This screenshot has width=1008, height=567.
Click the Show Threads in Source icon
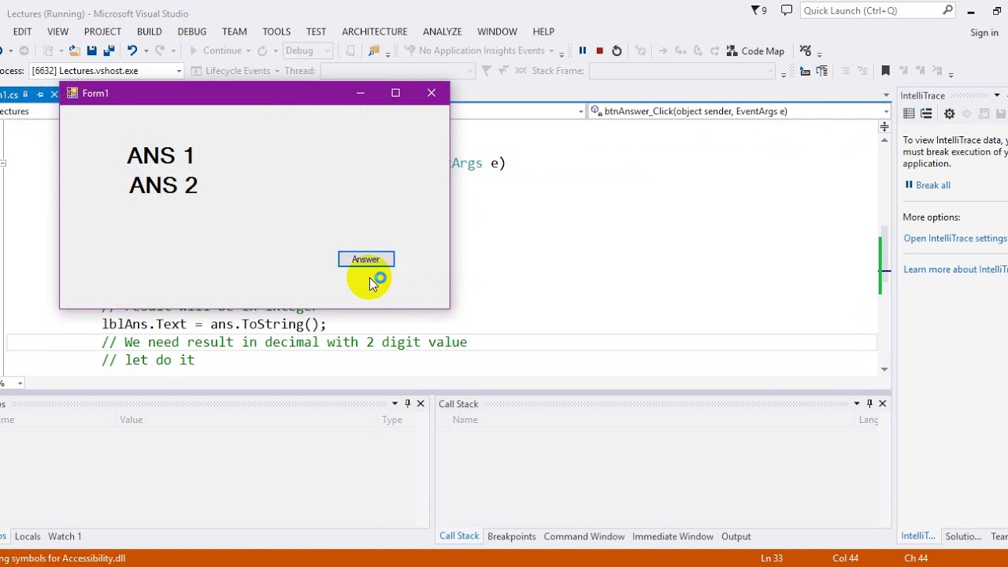tap(521, 71)
